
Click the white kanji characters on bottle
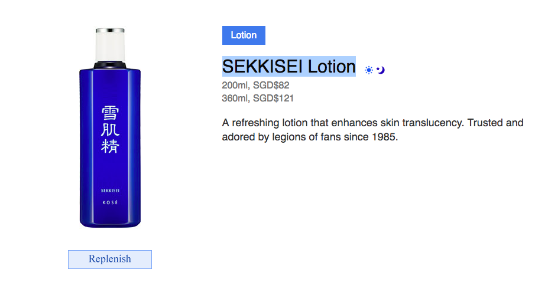110,129
